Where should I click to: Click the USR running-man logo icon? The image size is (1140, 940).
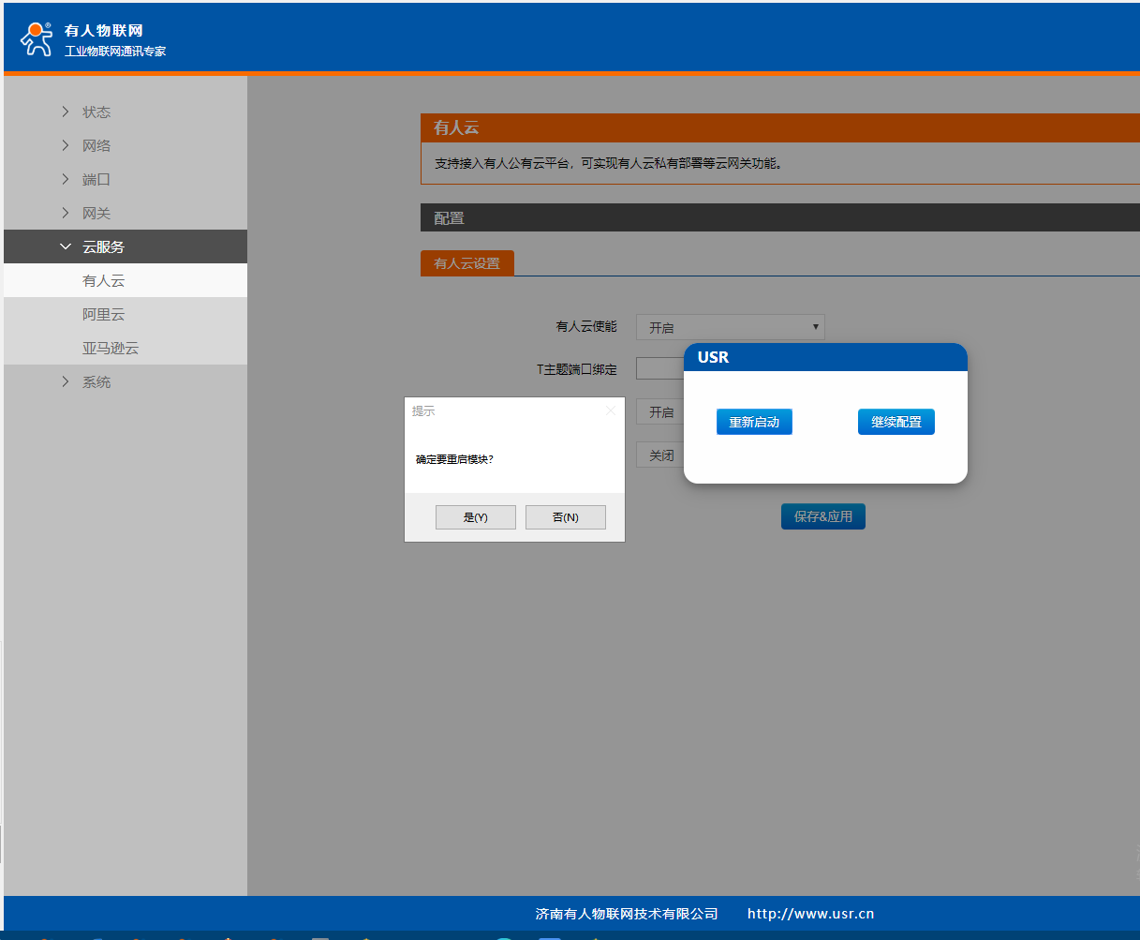point(37,38)
